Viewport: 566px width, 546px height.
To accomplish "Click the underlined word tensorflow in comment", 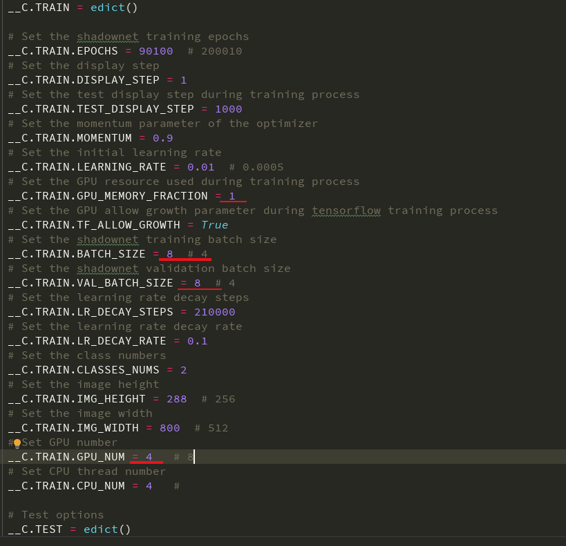I will 346,210.
